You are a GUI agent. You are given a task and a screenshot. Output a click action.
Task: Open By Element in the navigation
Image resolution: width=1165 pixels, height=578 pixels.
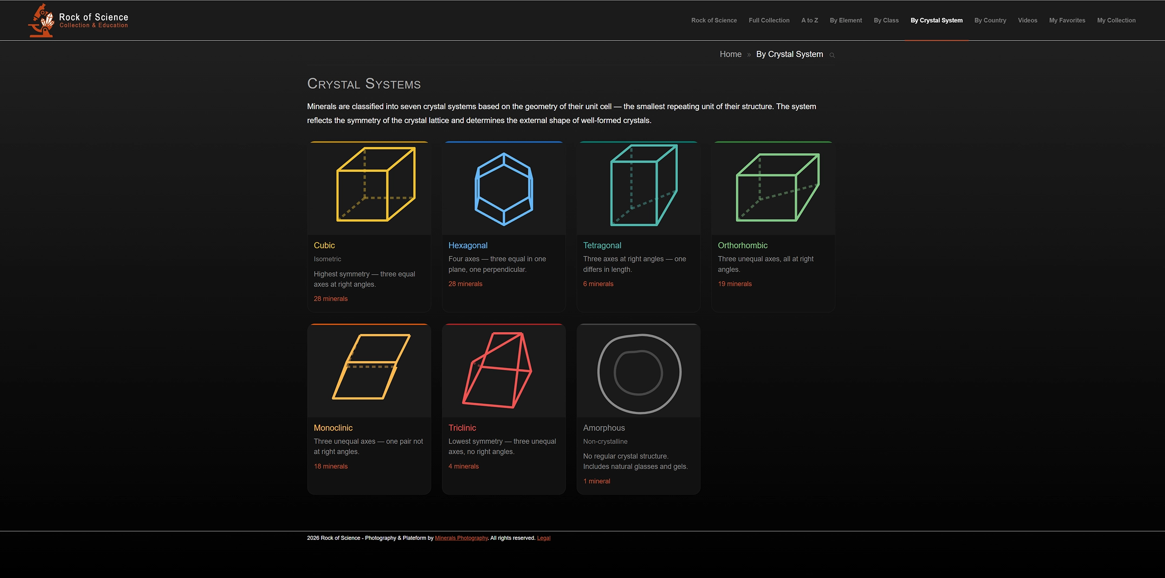[x=846, y=20]
